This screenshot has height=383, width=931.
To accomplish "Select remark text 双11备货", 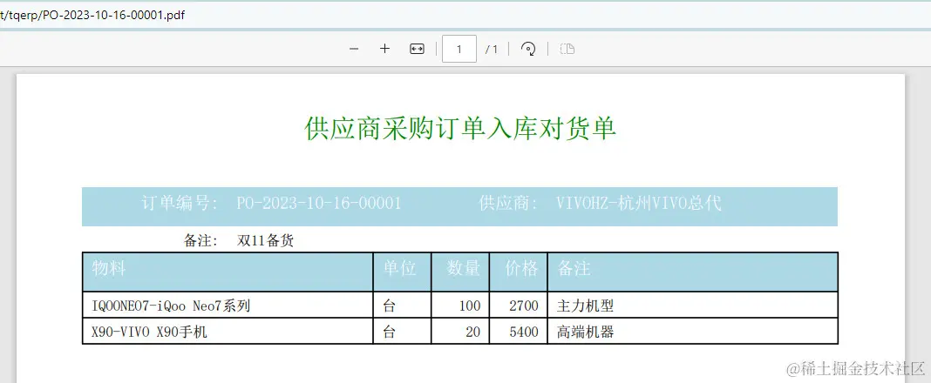I will [x=265, y=241].
